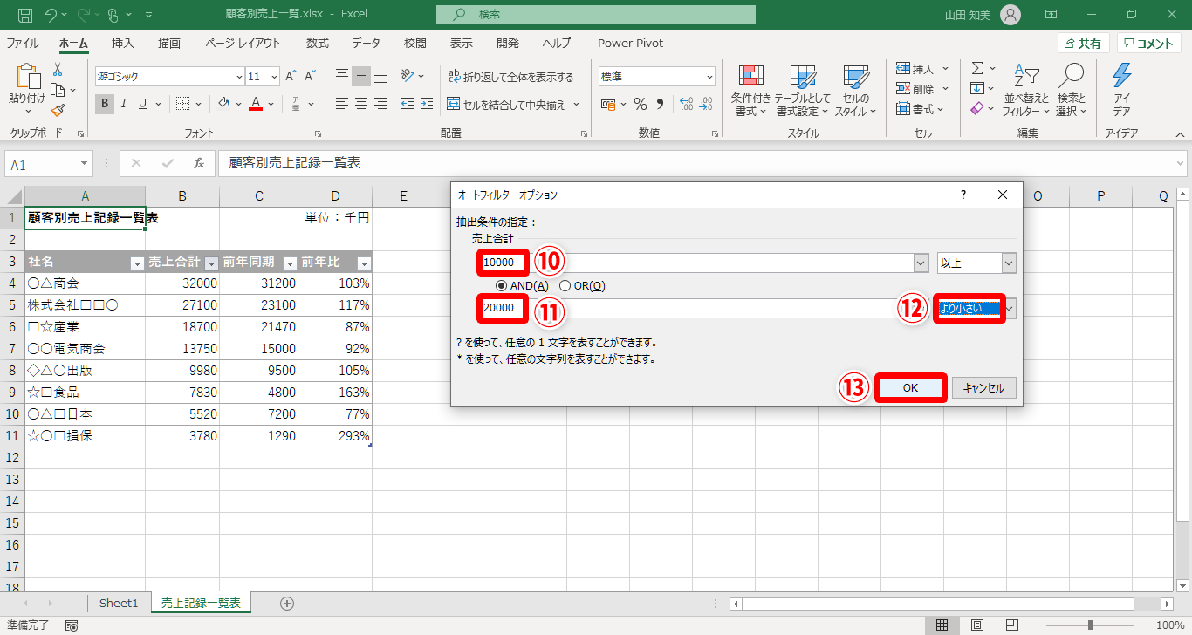Toggle wrap text (折り返して全体を表示する)
The height and width of the screenshot is (635, 1192).
point(510,77)
